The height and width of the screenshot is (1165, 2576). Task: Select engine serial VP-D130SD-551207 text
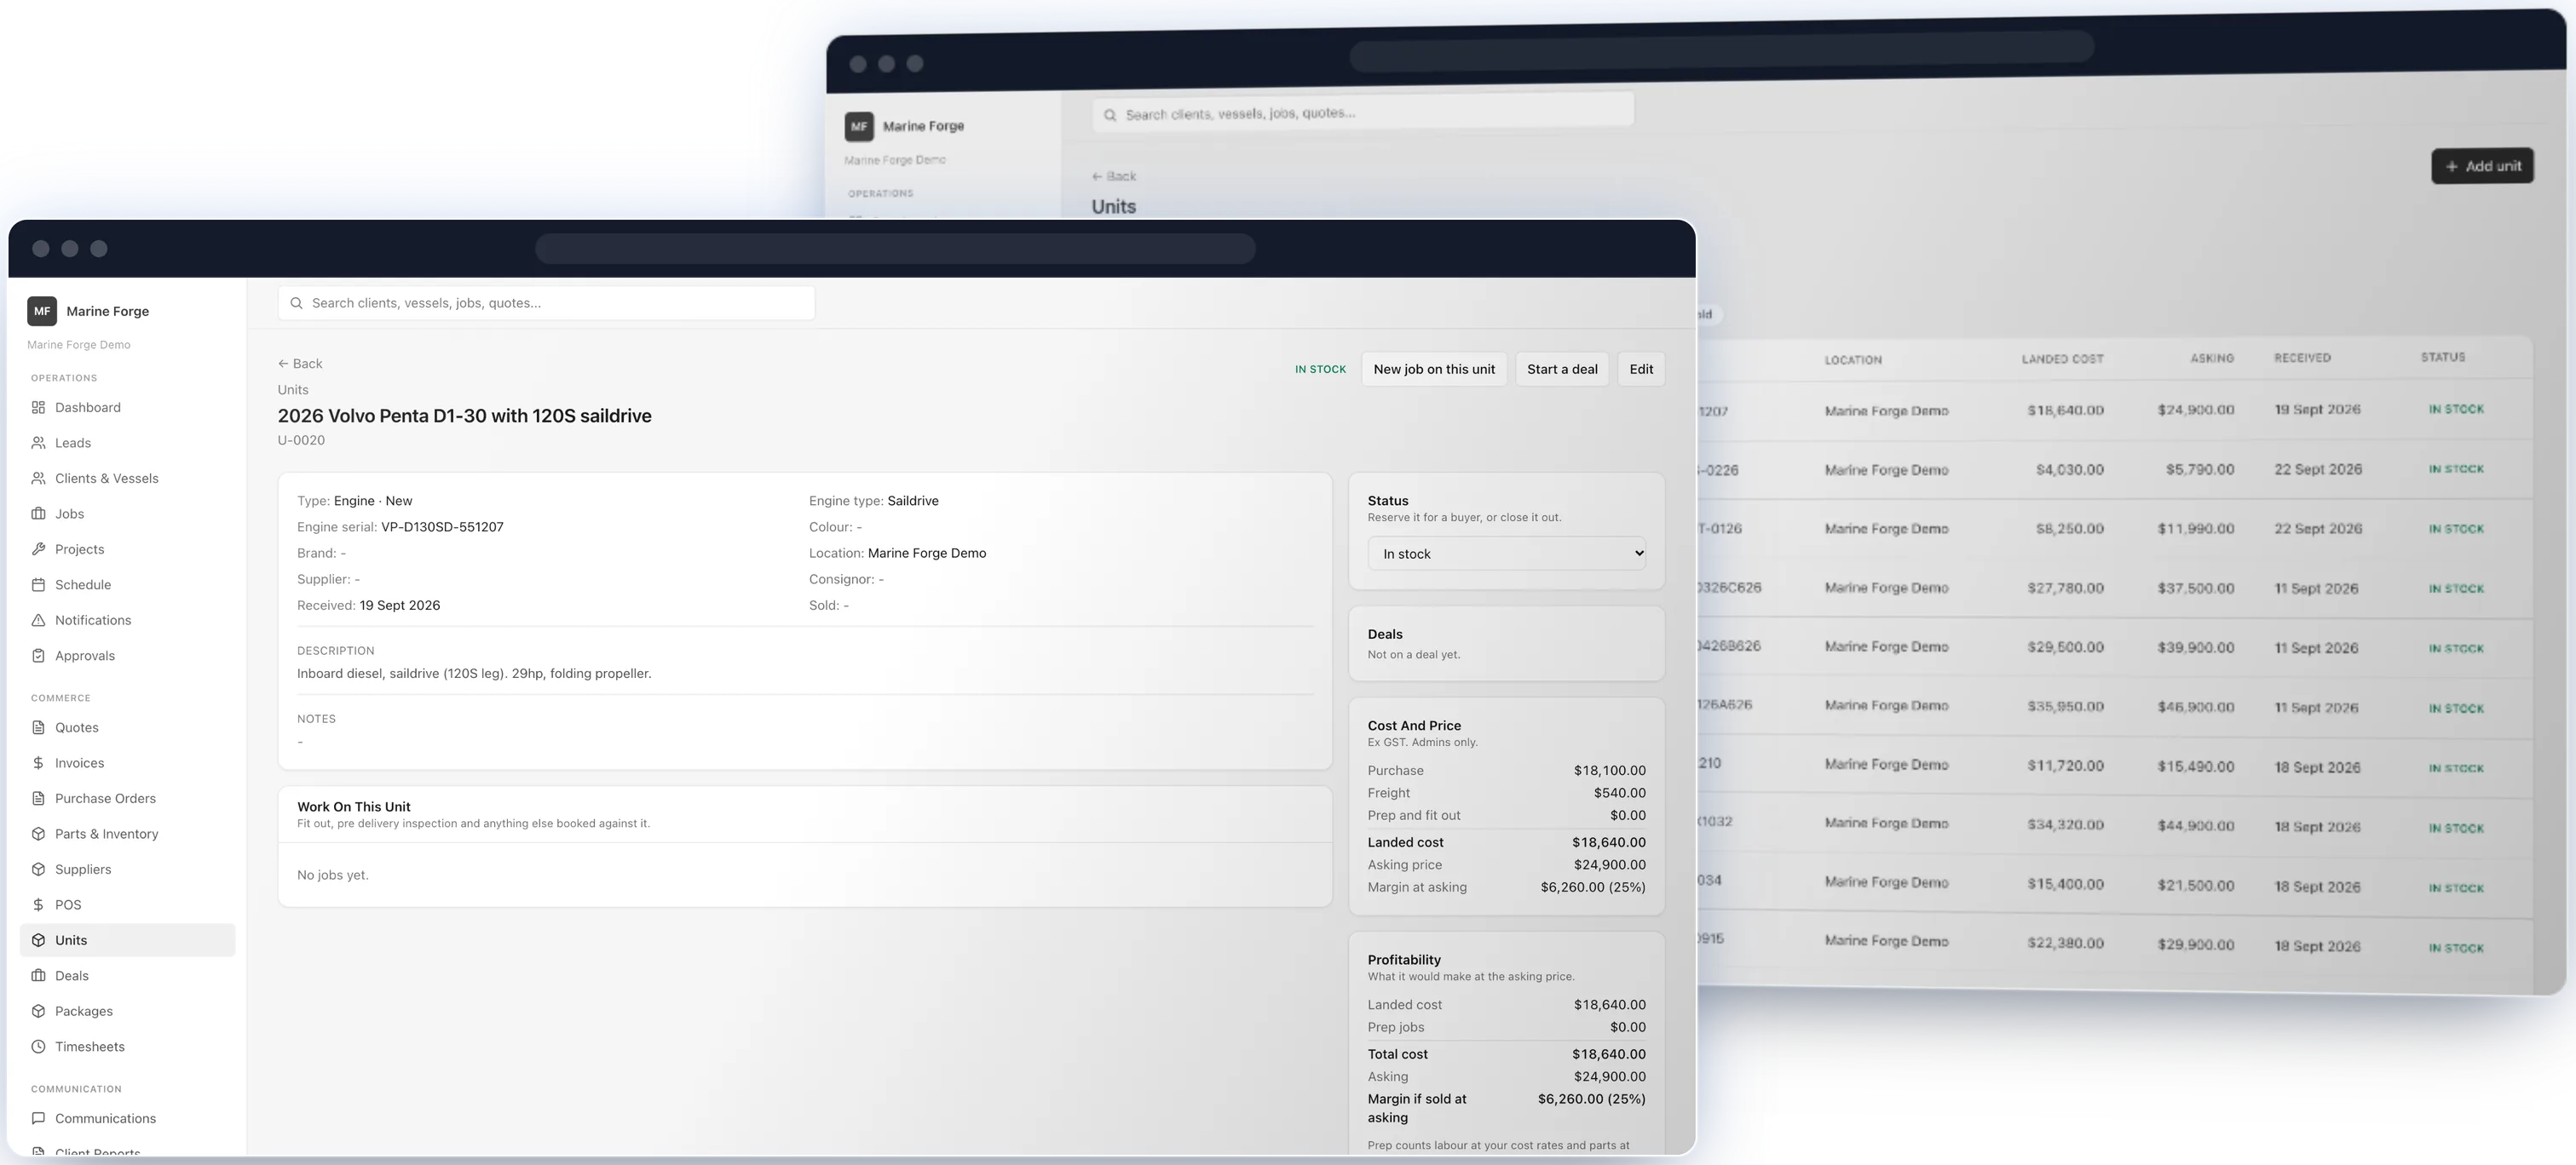[x=442, y=526]
